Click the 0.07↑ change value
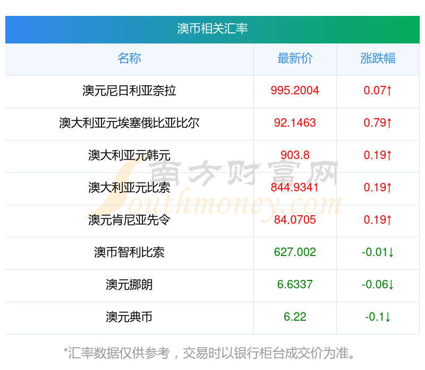The height and width of the screenshot is (370, 425). click(x=378, y=90)
